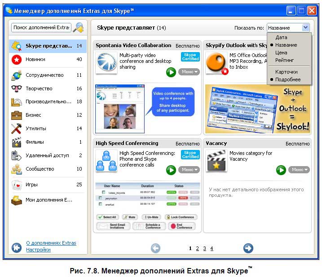Expand the Показать по dropdown
The image size is (322, 277).
coord(305,27)
